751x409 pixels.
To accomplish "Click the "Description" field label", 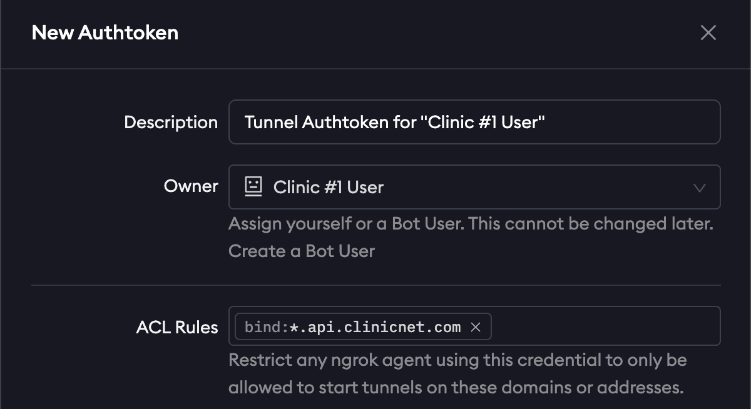I will (171, 122).
